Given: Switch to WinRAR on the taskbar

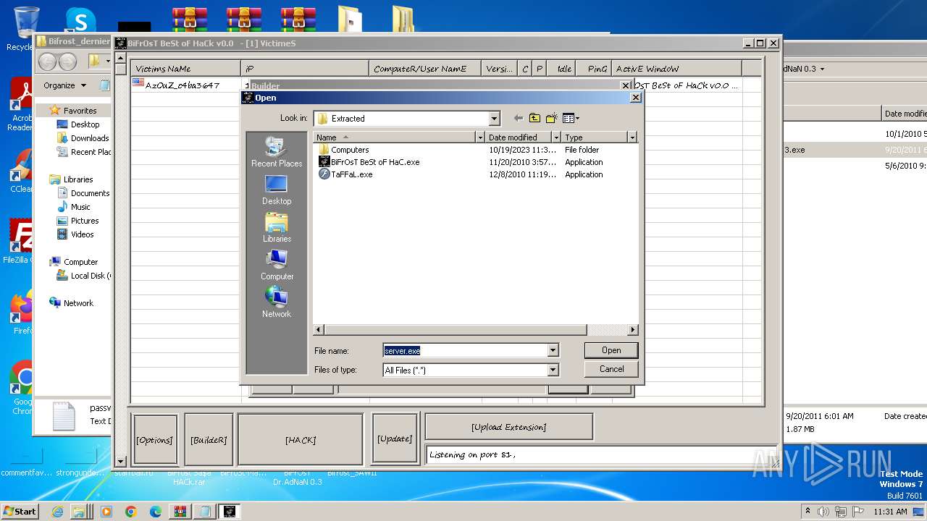Looking at the screenshot, I should point(180,512).
